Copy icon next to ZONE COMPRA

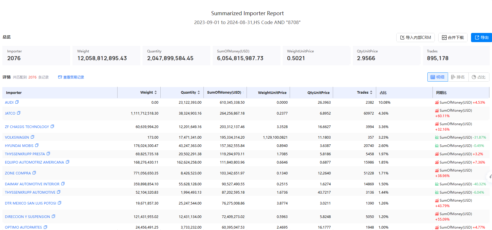pyautogui.click(x=34, y=173)
